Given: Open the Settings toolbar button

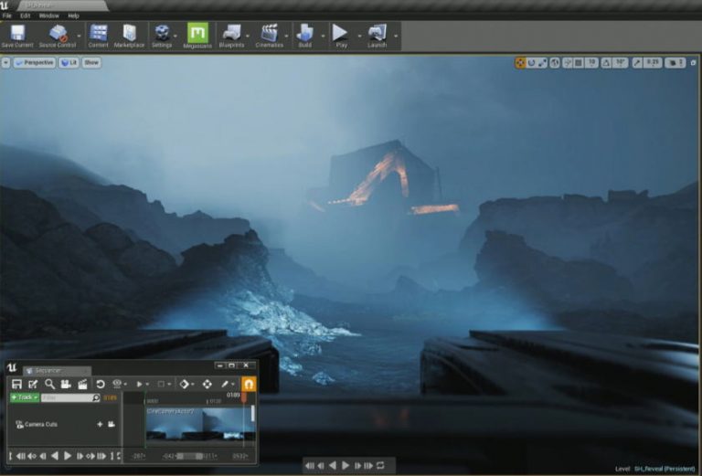Looking at the screenshot, I should tap(162, 36).
